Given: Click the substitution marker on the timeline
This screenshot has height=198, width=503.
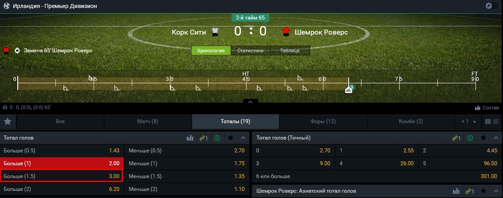Looking at the screenshot, I should pyautogui.click(x=349, y=90).
